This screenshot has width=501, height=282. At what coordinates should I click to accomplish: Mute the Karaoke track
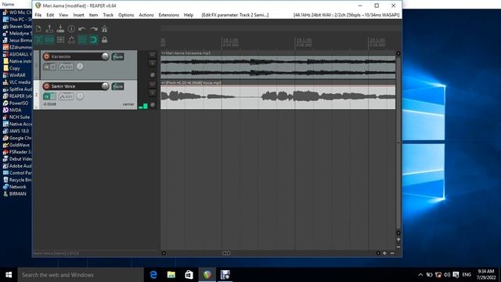pos(153,55)
